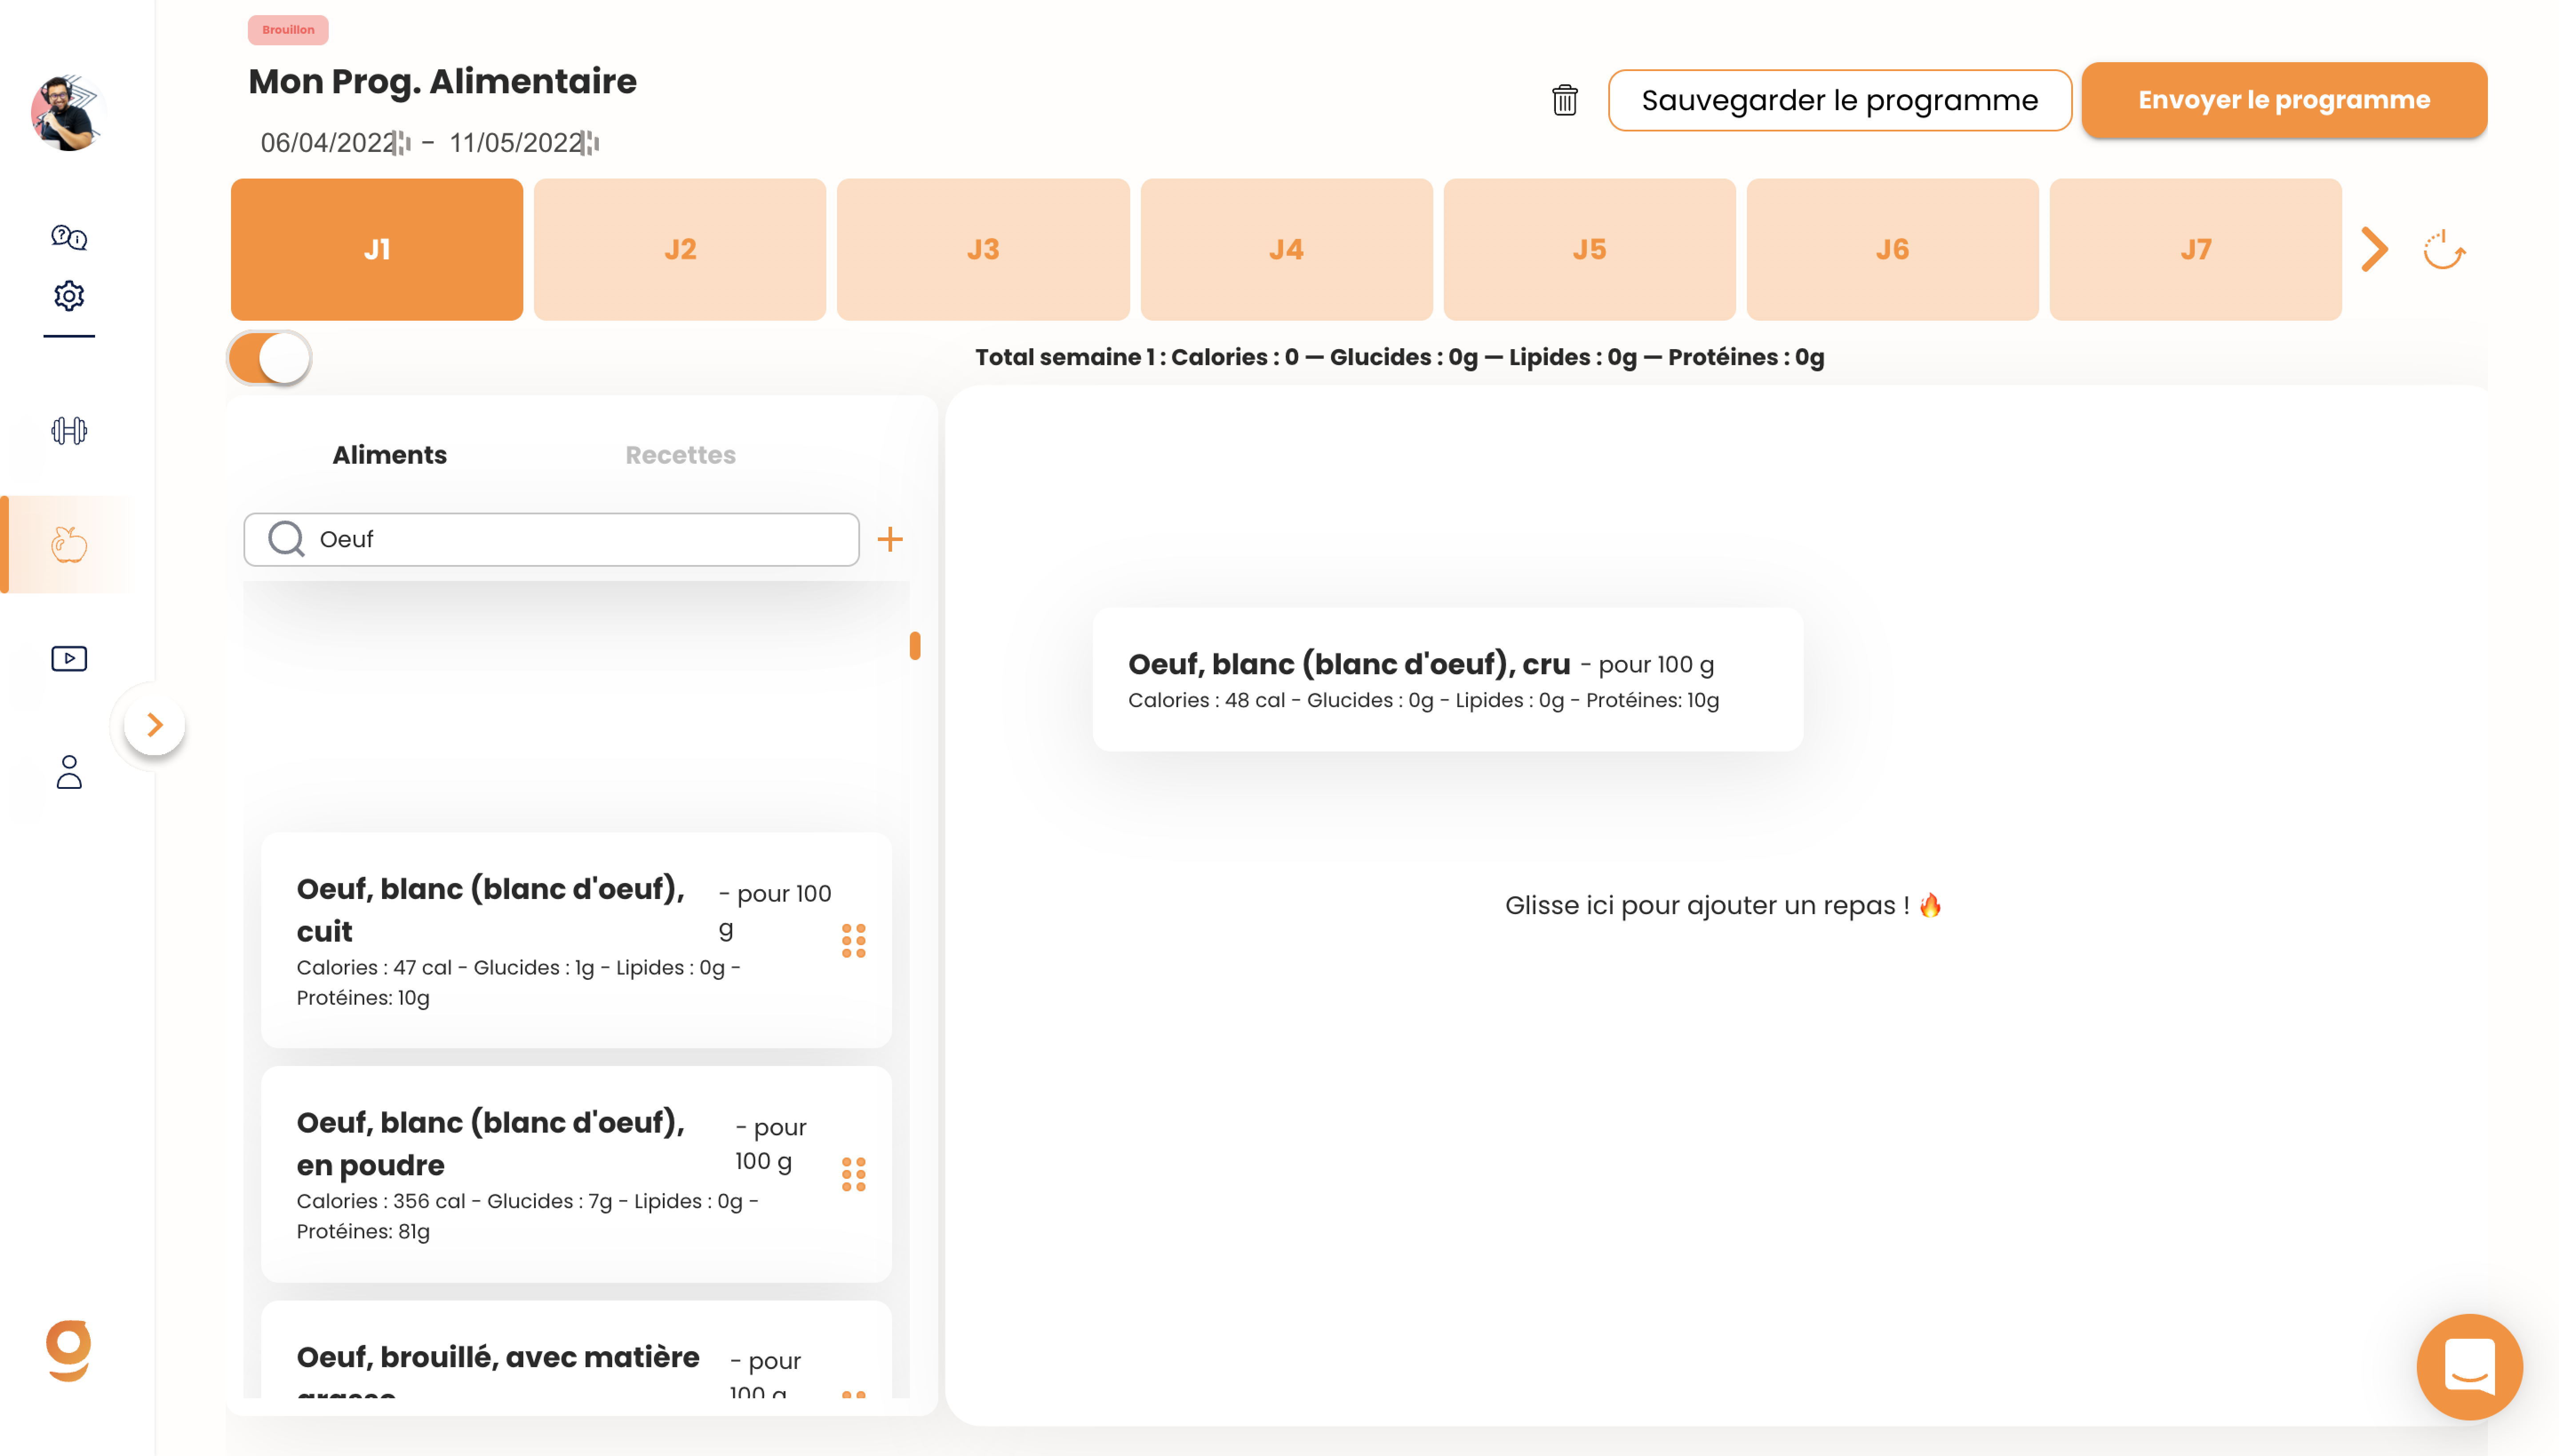Open end date 11/05/2022 calendar picker
This screenshot has height=1456, width=2559.
tap(590, 143)
